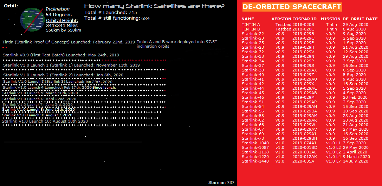This screenshot has width=382, height=186.
Task: Click the Starlink-1220 name entry
Action: coord(255,157)
